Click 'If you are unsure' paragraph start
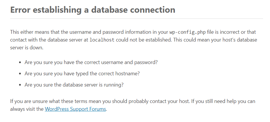270x122 pixels. pos(29,101)
